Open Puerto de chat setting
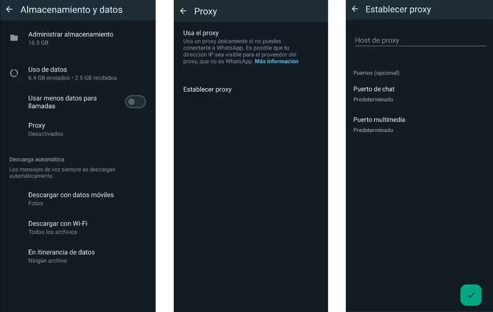Viewport: 493px width, 312px height. [x=374, y=93]
